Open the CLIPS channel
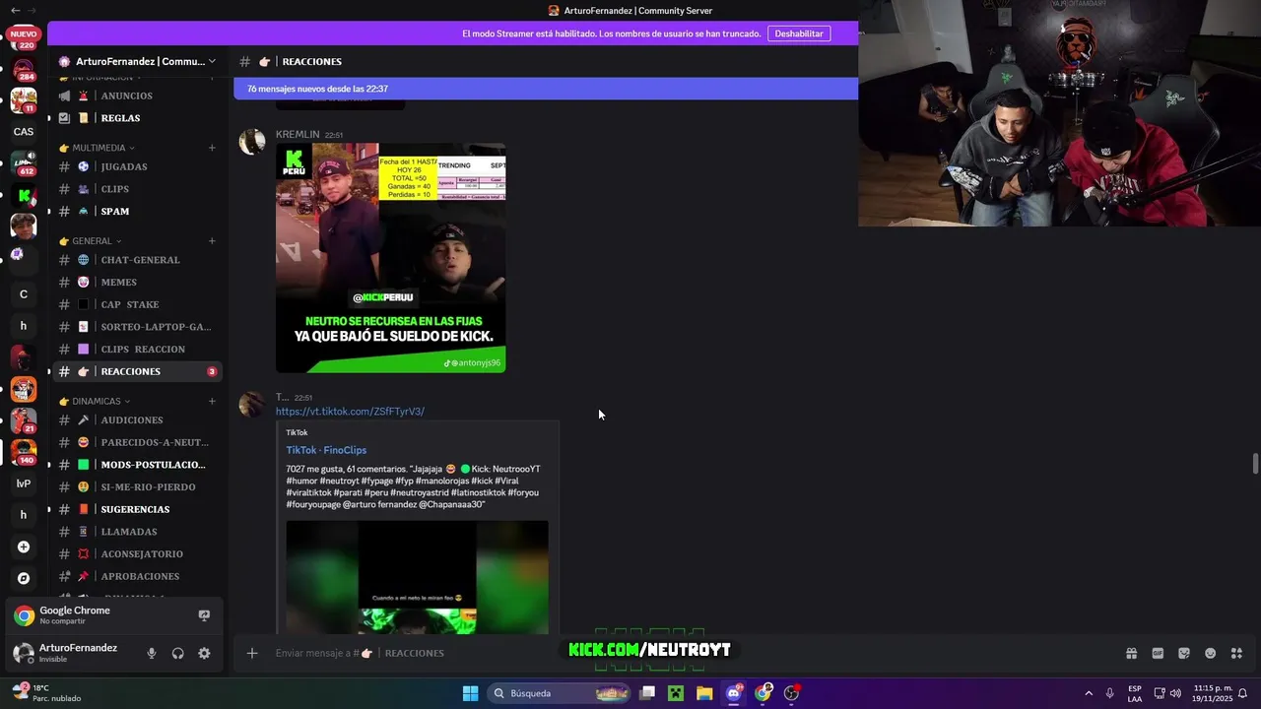The height and width of the screenshot is (709, 1261). (x=138, y=189)
